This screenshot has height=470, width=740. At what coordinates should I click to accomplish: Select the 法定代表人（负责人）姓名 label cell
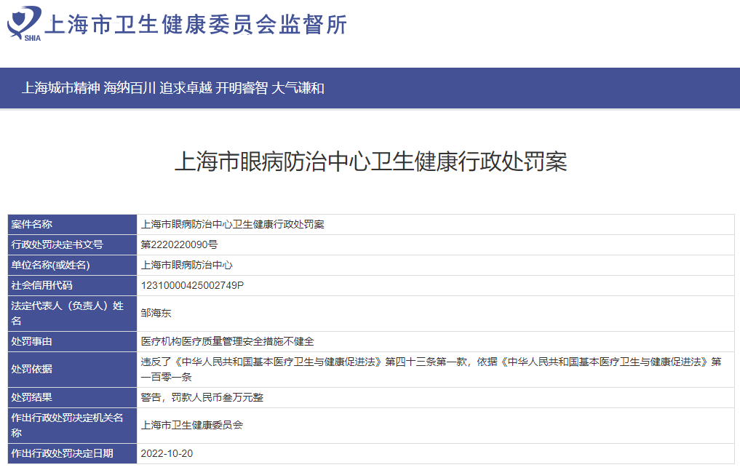pos(72,314)
